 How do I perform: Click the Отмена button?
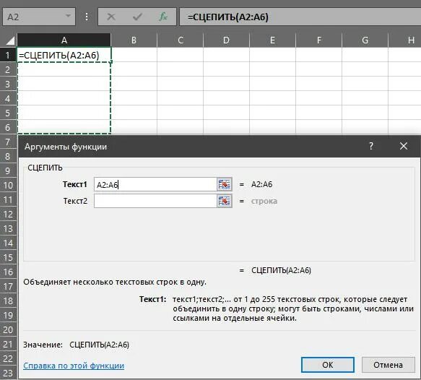coord(388,365)
